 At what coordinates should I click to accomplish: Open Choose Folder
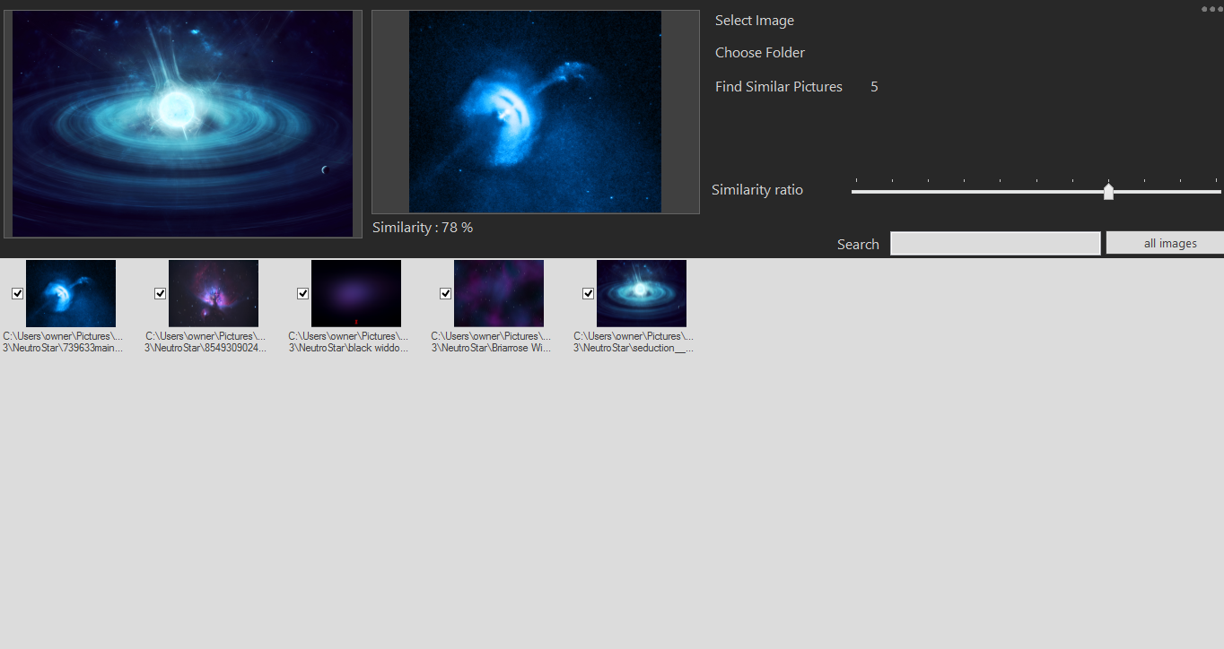pyautogui.click(x=760, y=53)
